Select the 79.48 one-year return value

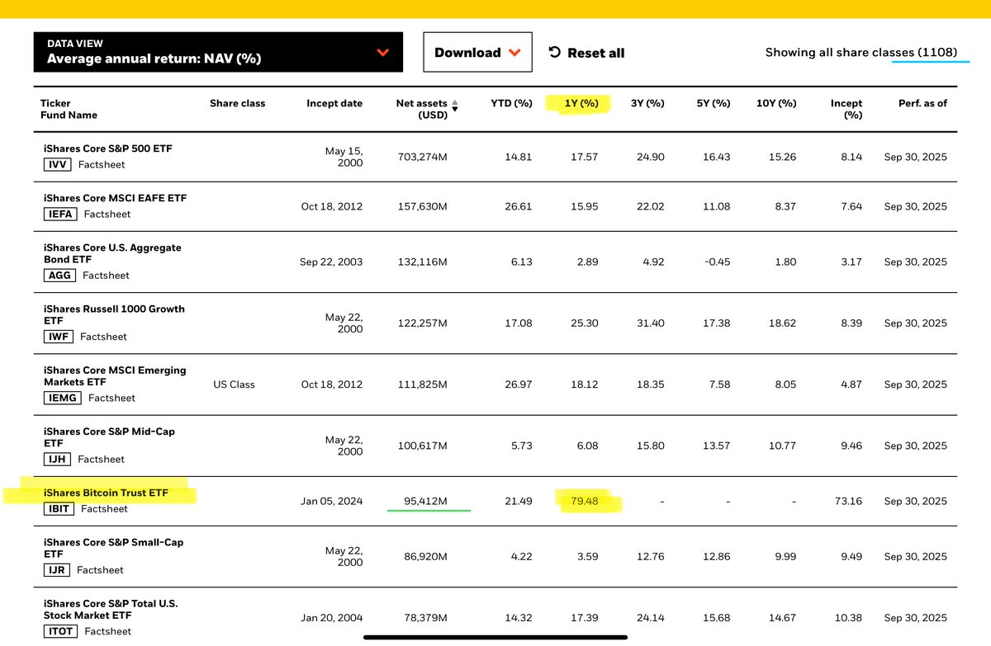coord(585,500)
